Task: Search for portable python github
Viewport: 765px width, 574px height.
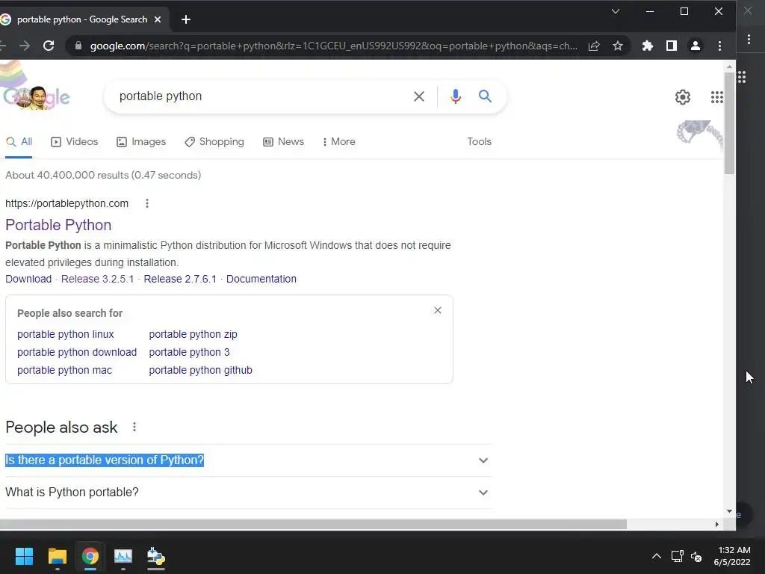Action: pos(200,371)
